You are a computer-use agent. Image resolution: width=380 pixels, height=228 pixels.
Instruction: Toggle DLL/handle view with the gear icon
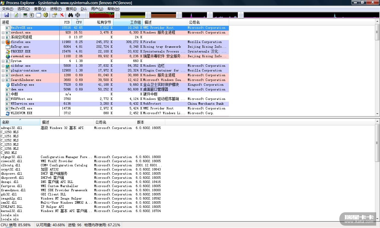coord(46,15)
